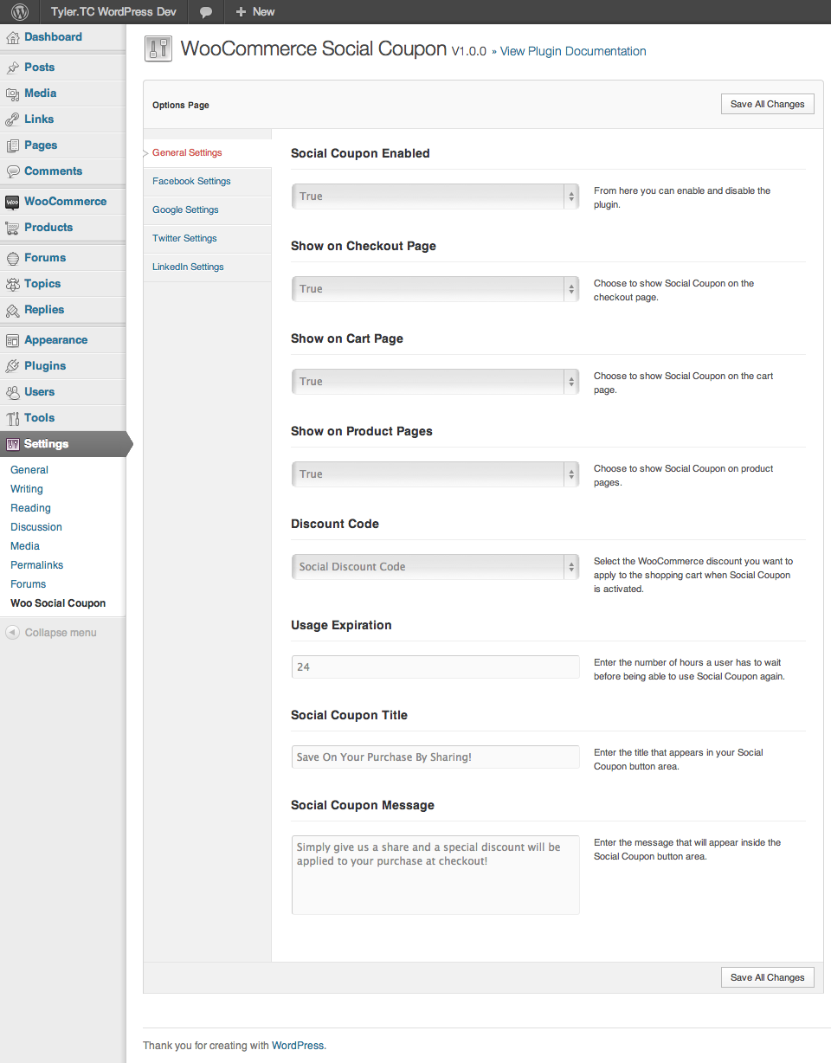Click the Replies icon in sidebar
831x1063 pixels.
13,310
